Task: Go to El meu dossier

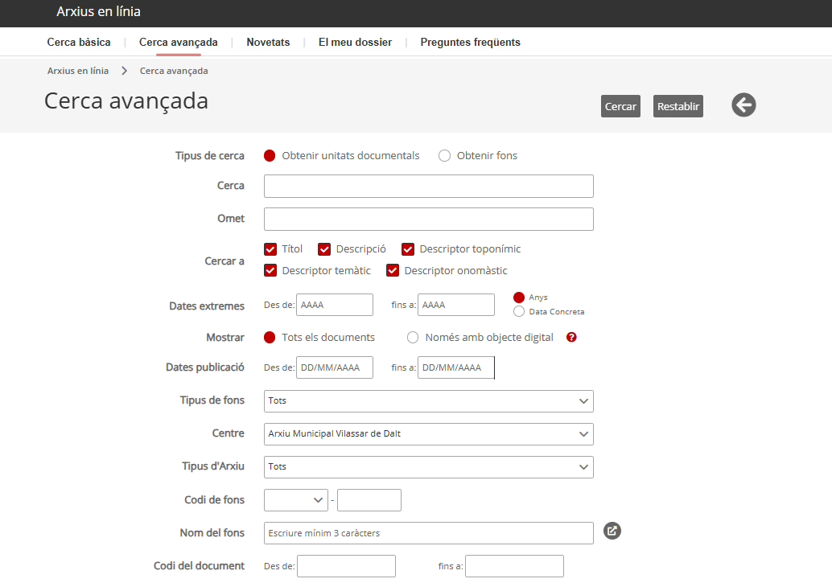Action: tap(355, 42)
